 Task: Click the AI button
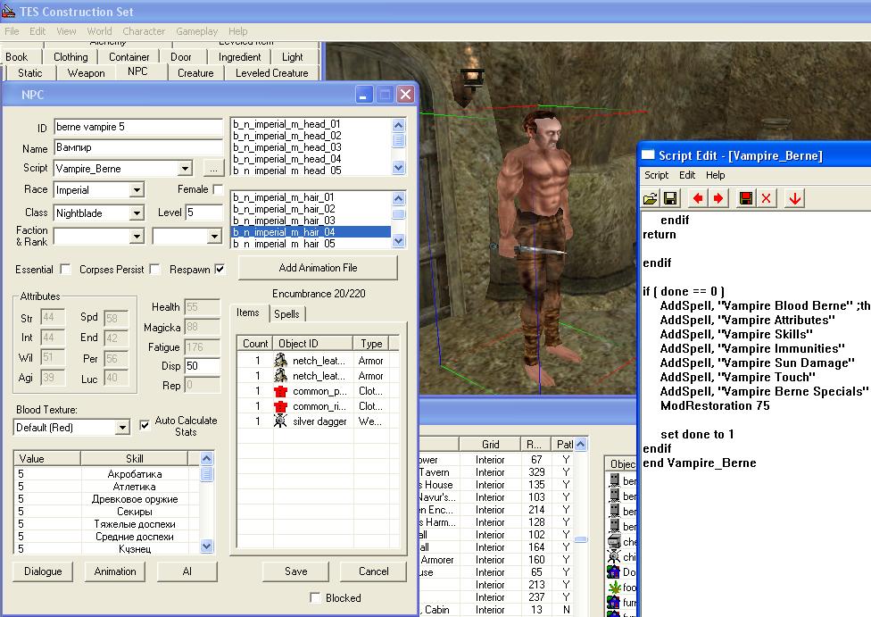[x=187, y=571]
